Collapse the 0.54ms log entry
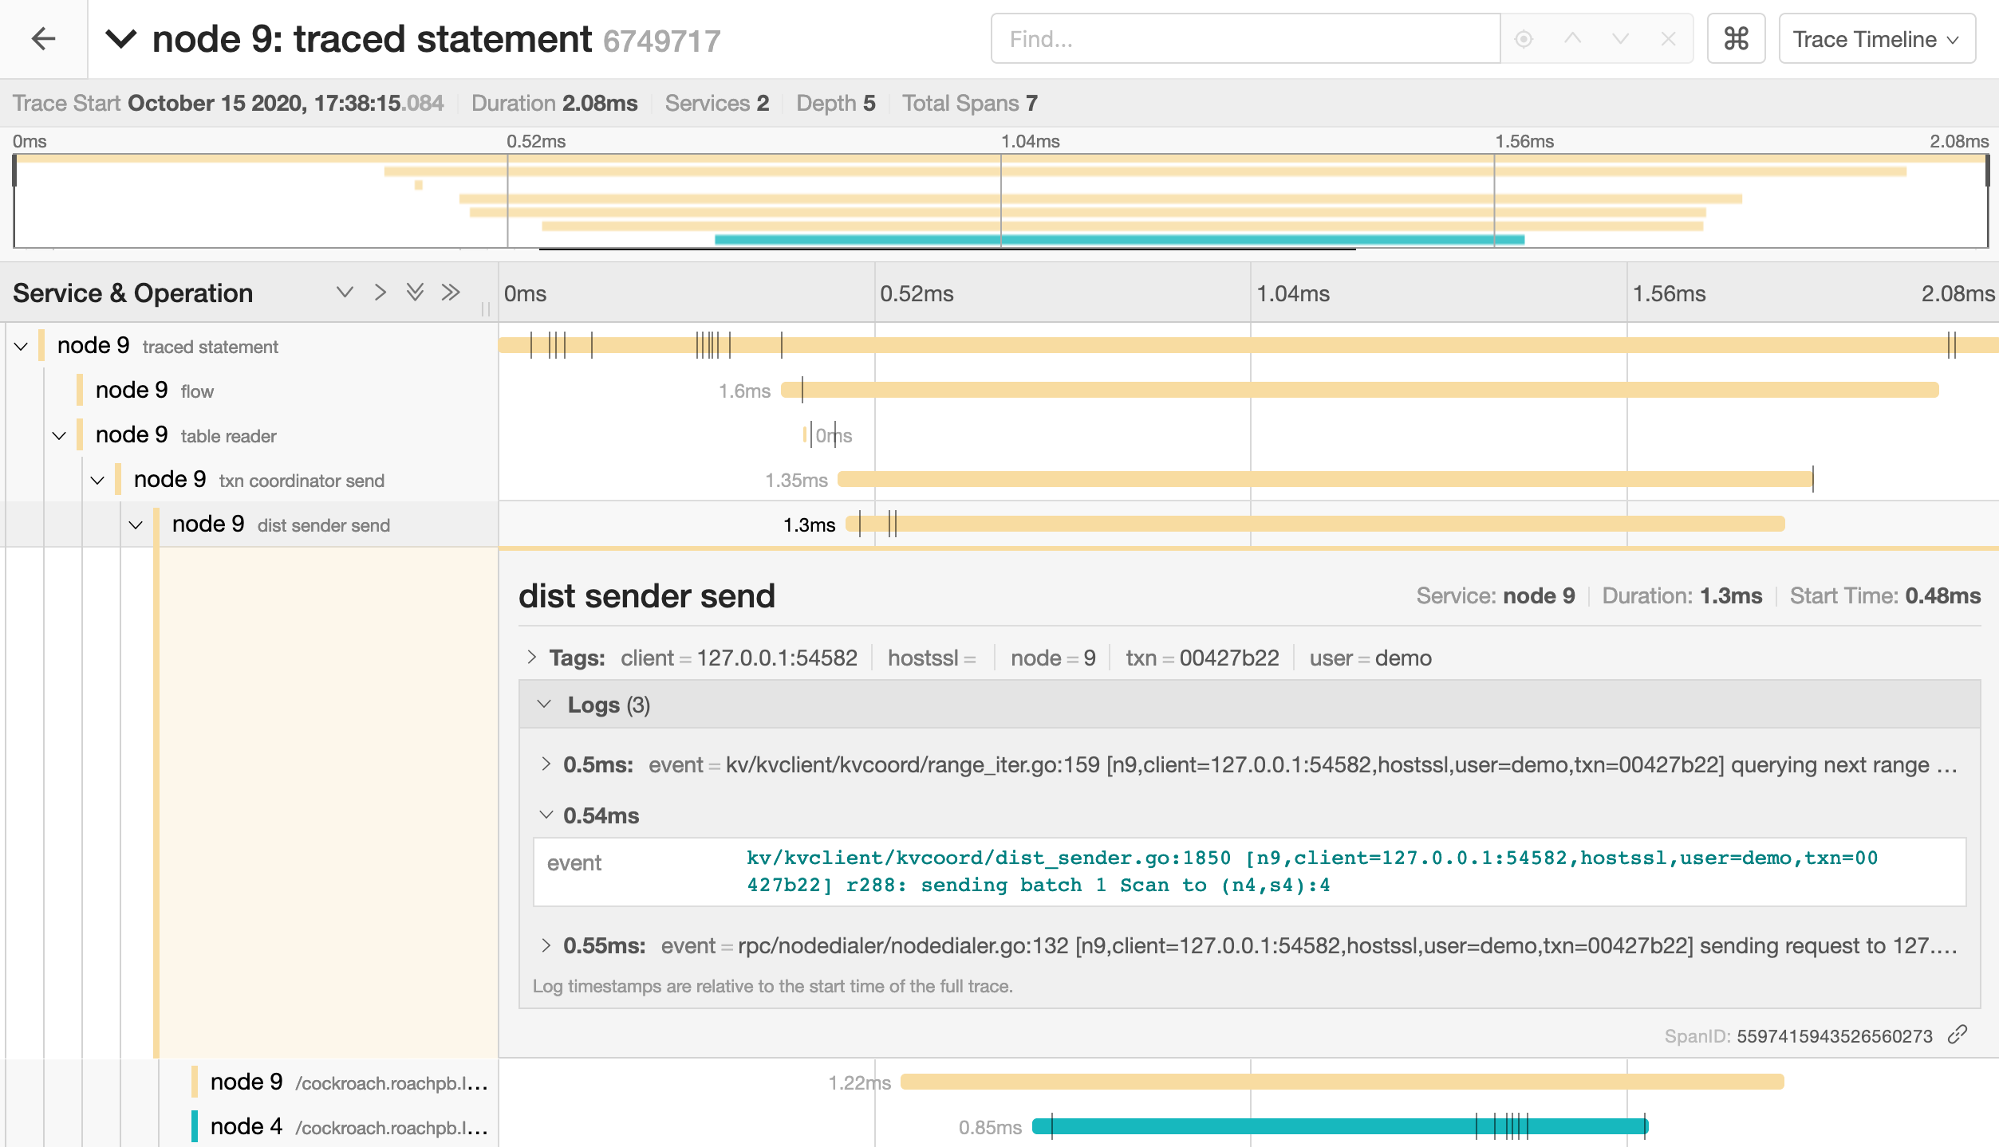 click(546, 815)
